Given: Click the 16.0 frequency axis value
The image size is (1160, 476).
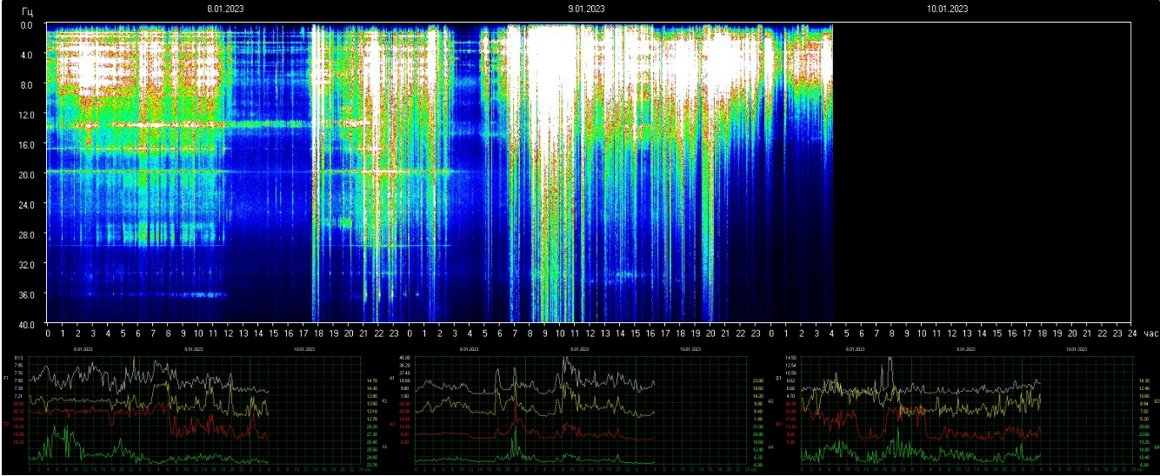Looking at the screenshot, I should tap(26, 145).
